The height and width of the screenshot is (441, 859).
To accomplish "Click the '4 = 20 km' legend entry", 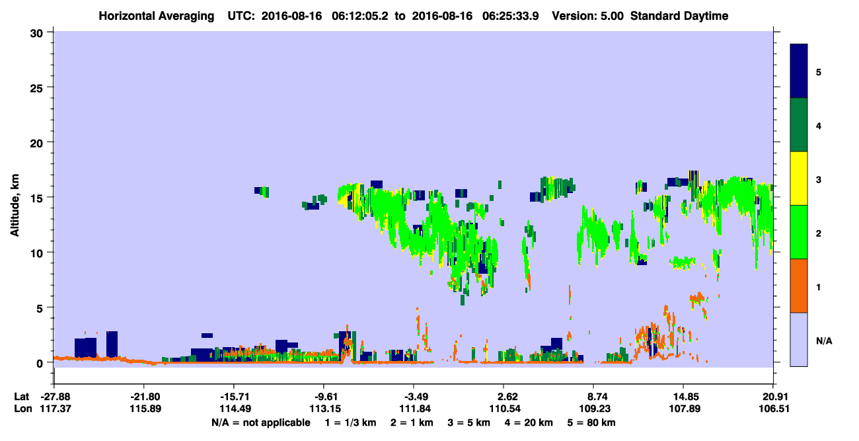I will 528,422.
